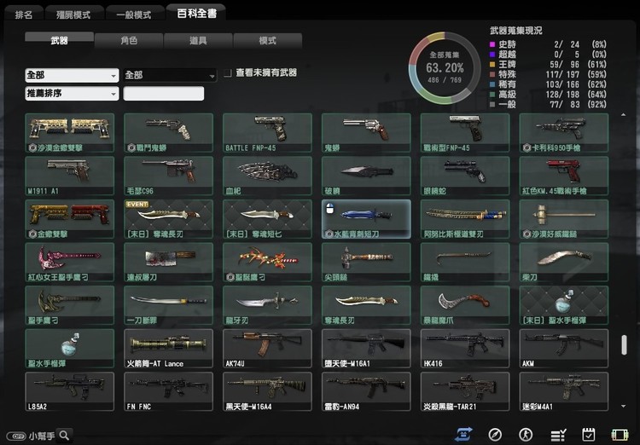Switch to the 殭屍模式 tab
The height and width of the screenshot is (445, 640).
(x=74, y=14)
